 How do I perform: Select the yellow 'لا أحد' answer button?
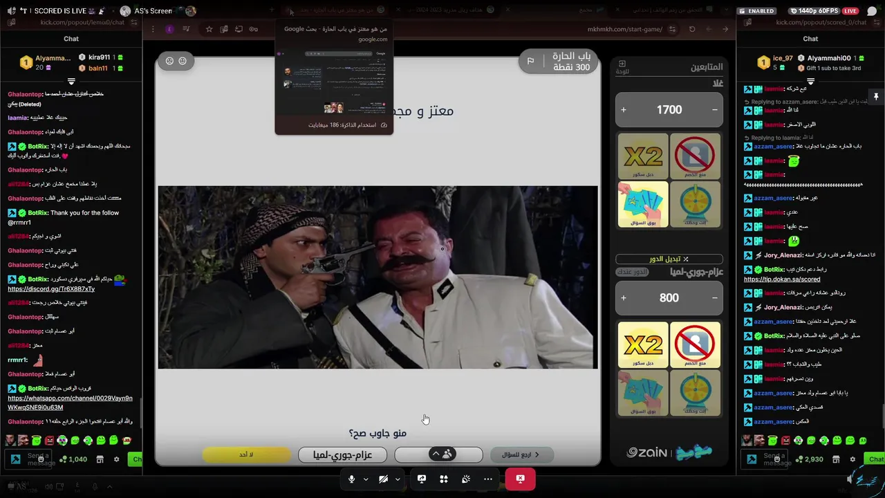pyautogui.click(x=246, y=454)
